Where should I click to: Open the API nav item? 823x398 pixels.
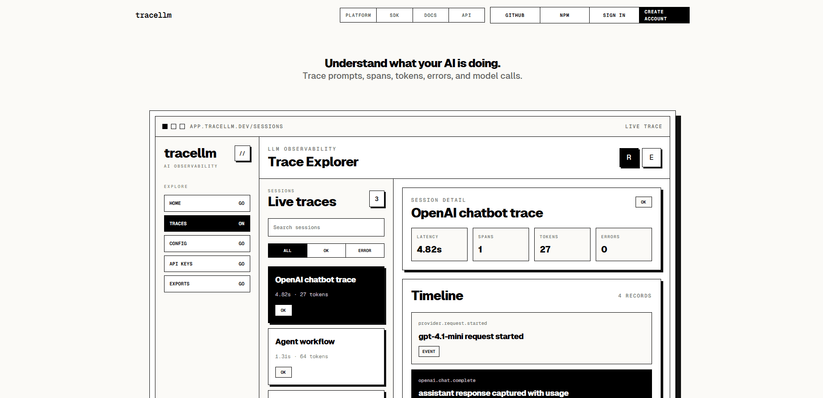[x=467, y=15]
